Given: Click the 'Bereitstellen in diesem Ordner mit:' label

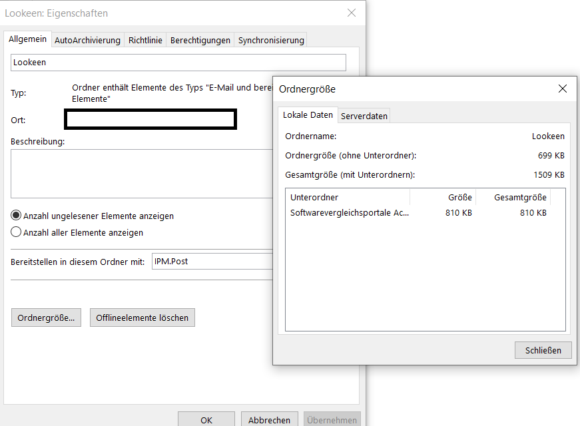Looking at the screenshot, I should point(78,262).
